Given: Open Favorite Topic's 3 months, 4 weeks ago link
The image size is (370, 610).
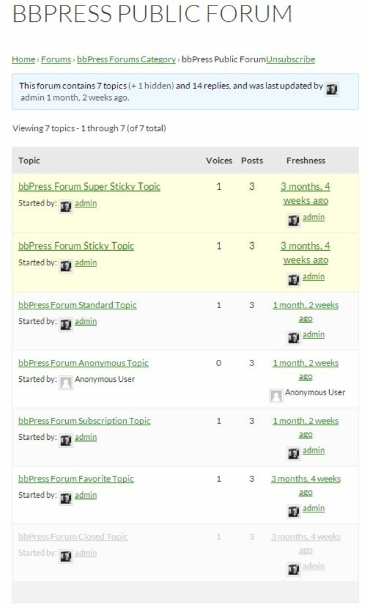Looking at the screenshot, I should tap(306, 486).
